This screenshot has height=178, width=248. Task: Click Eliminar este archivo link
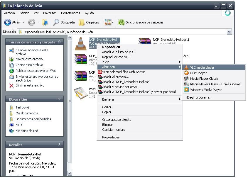pyautogui.click(x=30, y=85)
